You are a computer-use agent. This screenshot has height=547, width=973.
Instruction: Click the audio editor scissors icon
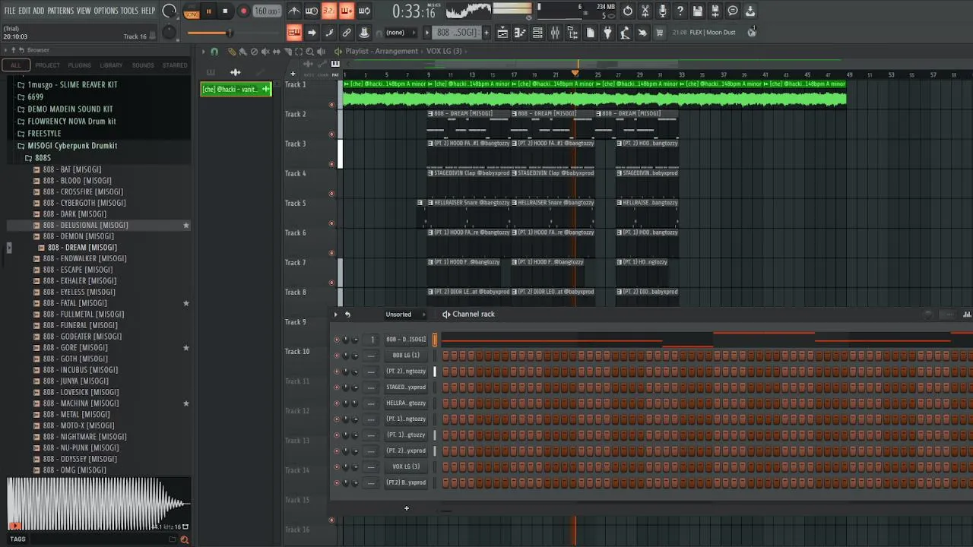(x=645, y=11)
